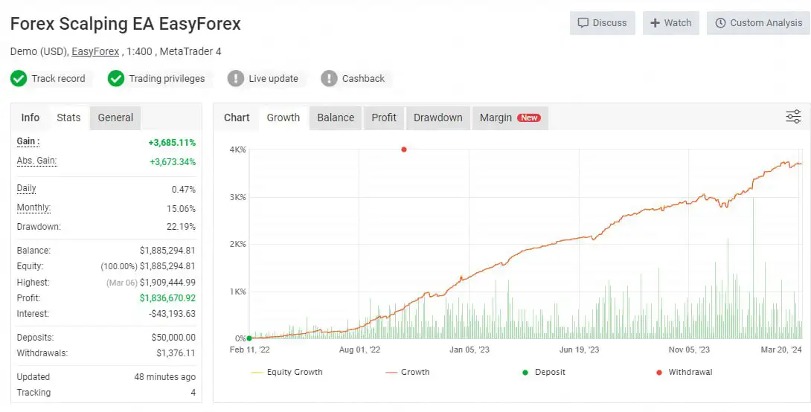Viewport: 811px width, 412px height.
Task: Click the green deposit dot at chart start
Action: coord(249,338)
